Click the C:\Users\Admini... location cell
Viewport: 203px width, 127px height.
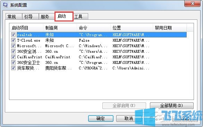131,68
